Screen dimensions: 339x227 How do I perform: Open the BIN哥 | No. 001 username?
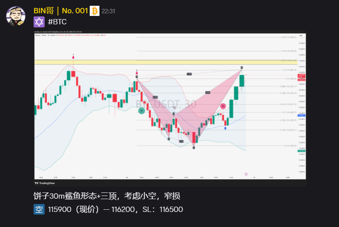[61, 11]
